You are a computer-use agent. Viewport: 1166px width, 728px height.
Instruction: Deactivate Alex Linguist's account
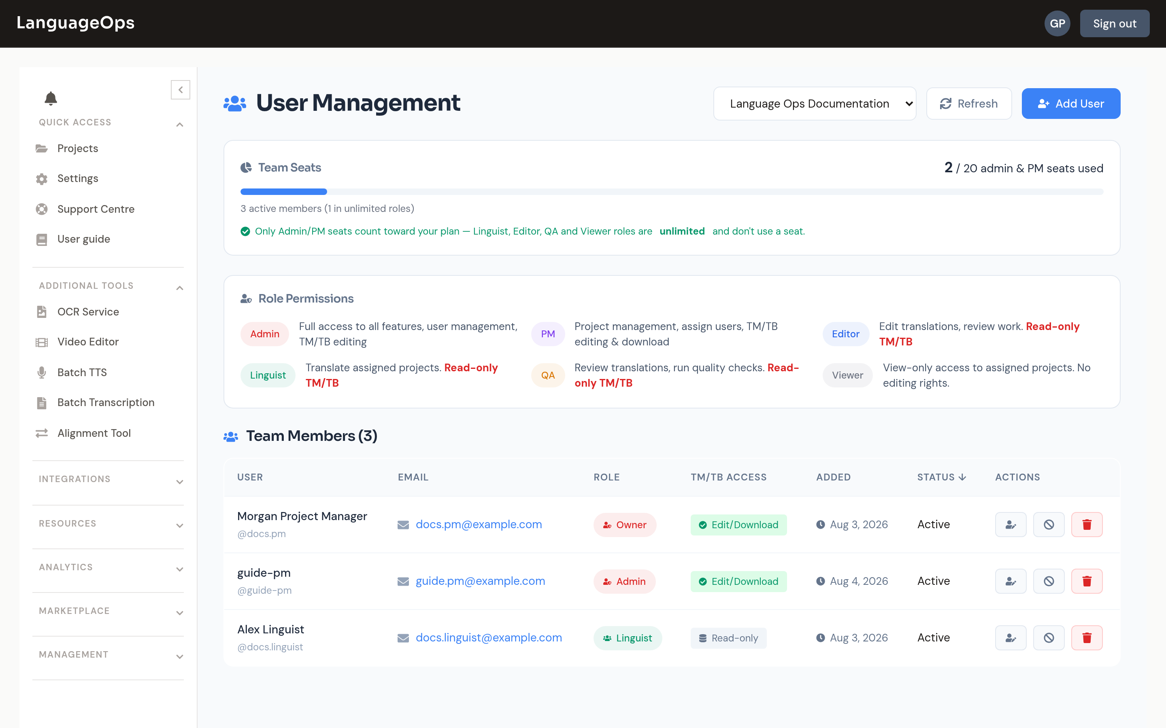[1049, 638]
